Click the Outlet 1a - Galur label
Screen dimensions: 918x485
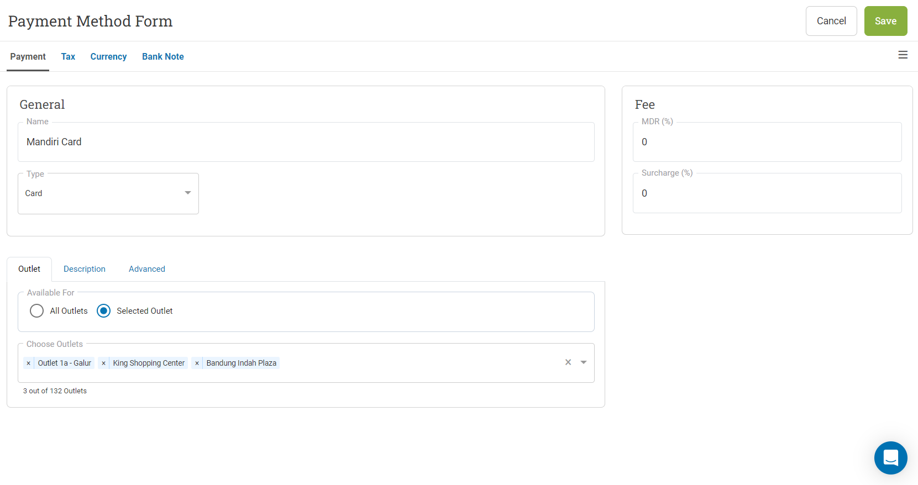(65, 363)
